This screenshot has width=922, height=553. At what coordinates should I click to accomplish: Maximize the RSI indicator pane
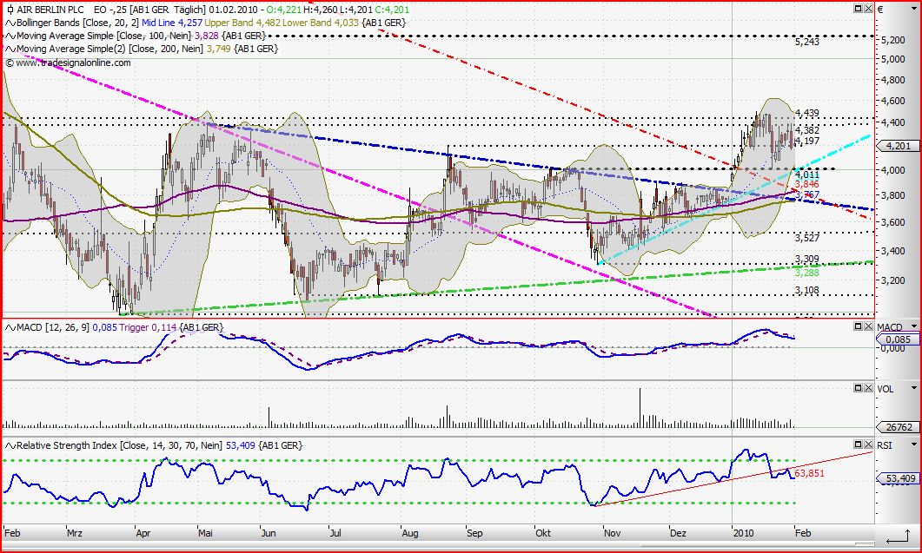pos(858,444)
